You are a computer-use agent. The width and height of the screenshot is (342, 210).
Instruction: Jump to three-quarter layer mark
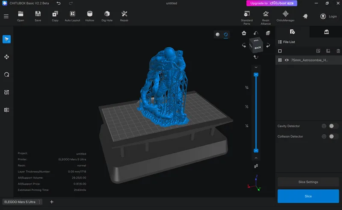[247, 87]
